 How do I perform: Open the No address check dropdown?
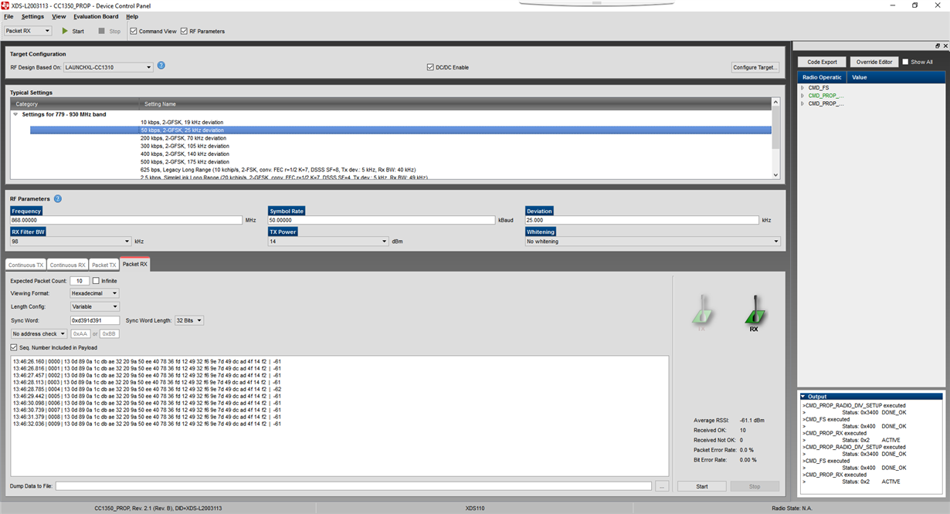click(x=39, y=333)
